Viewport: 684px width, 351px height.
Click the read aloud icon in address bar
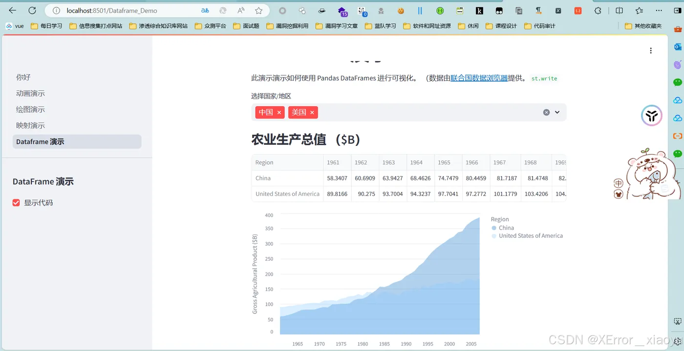click(x=241, y=10)
